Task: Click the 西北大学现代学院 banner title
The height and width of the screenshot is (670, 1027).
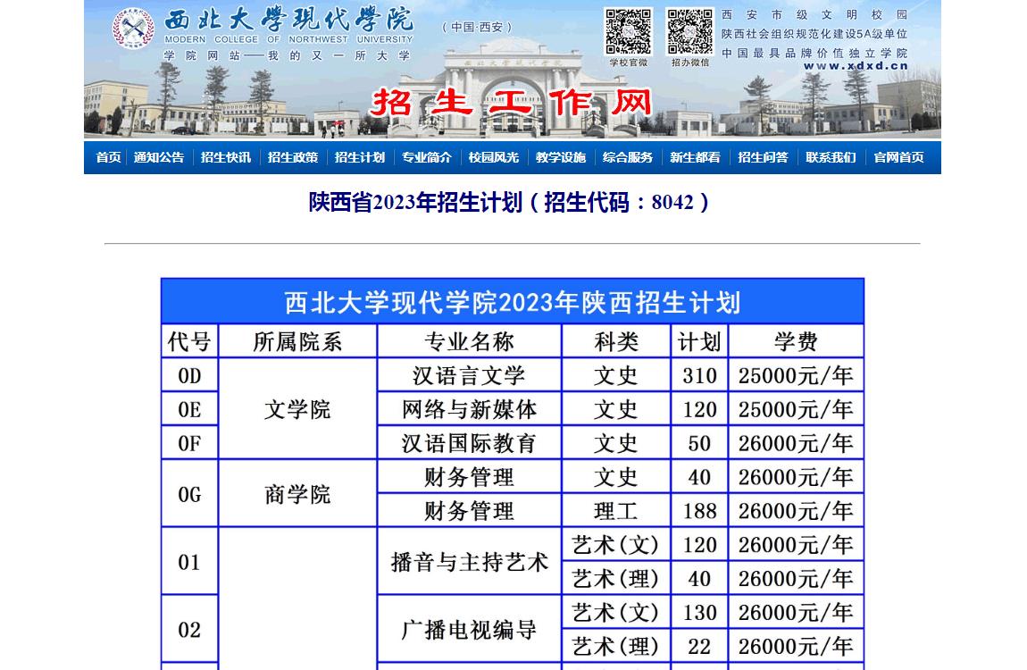Action: click(288, 20)
